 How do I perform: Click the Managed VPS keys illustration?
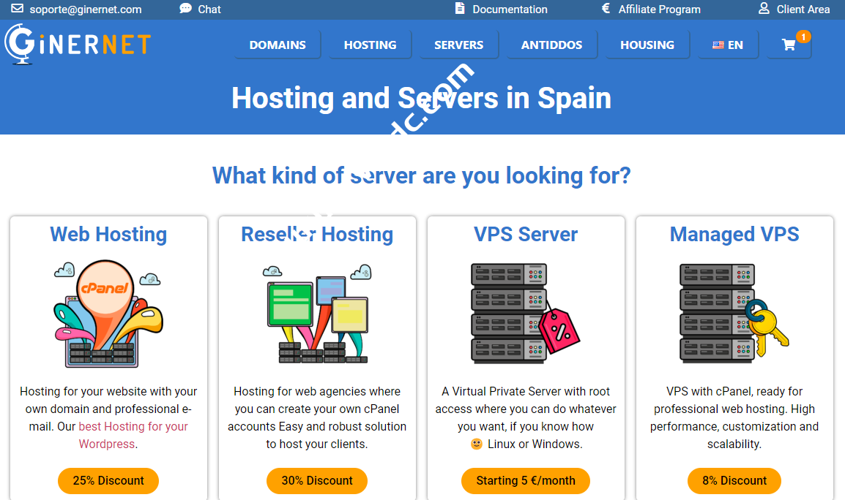point(734,313)
